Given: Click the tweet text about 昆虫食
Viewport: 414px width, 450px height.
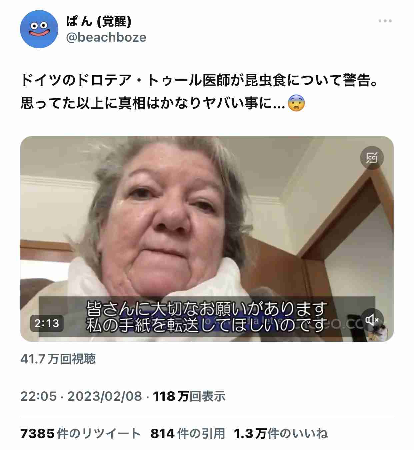Looking at the screenshot, I should pos(200,92).
